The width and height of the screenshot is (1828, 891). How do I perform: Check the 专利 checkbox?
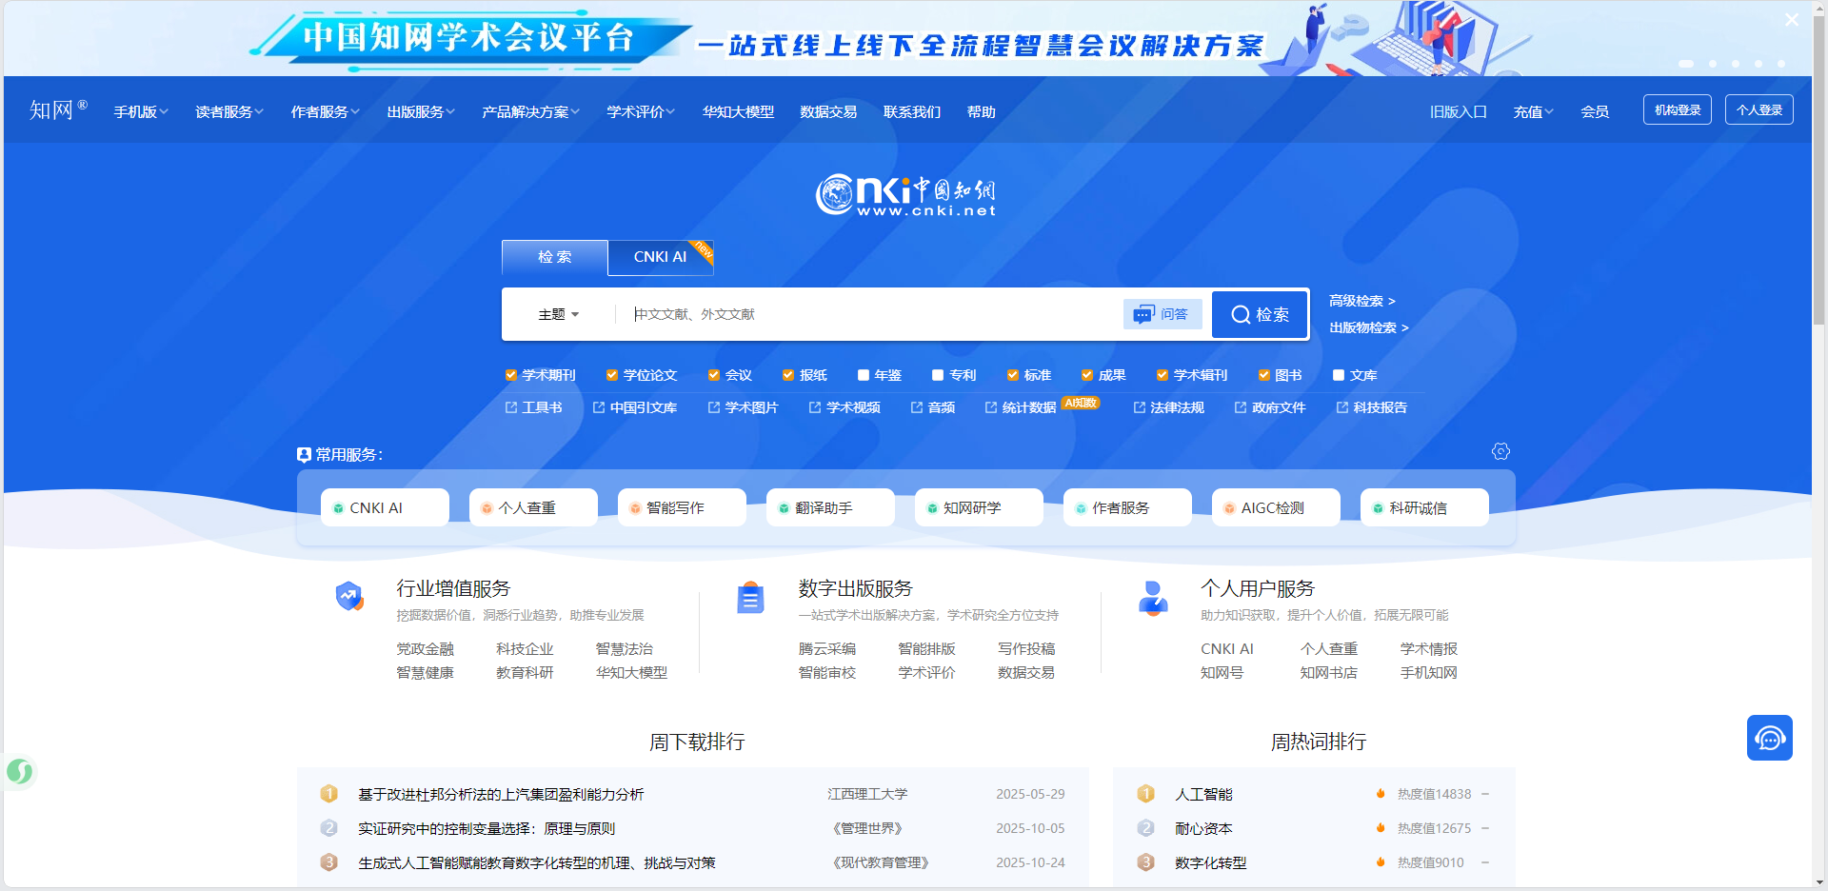[938, 375]
